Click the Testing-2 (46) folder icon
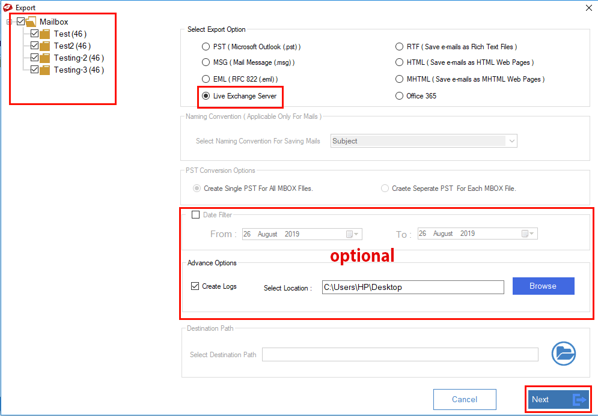Image resolution: width=598 pixels, height=416 pixels. [x=45, y=58]
